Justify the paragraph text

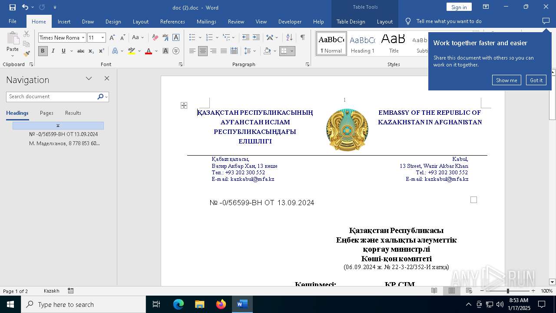pyautogui.click(x=224, y=51)
